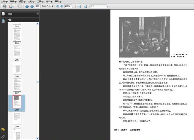Click the Print icon in toolbar
The height and width of the screenshot is (140, 194).
4,6
